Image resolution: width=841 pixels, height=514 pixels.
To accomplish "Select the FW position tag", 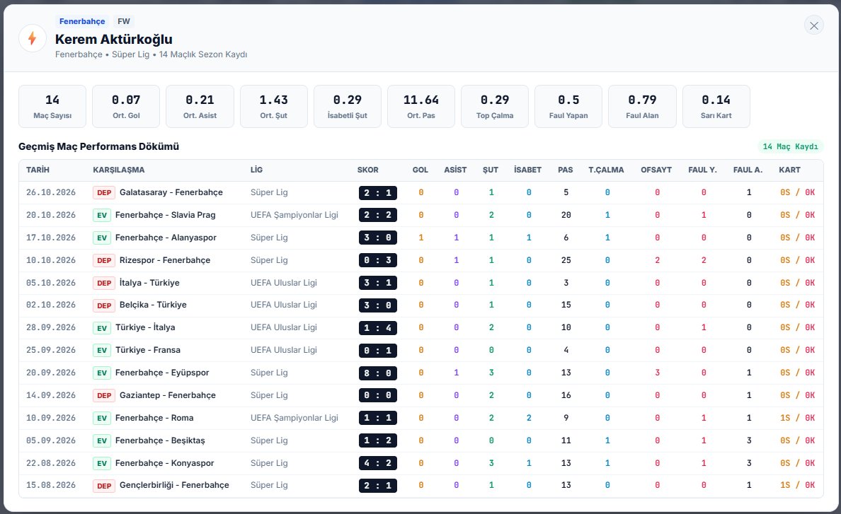I will point(124,21).
